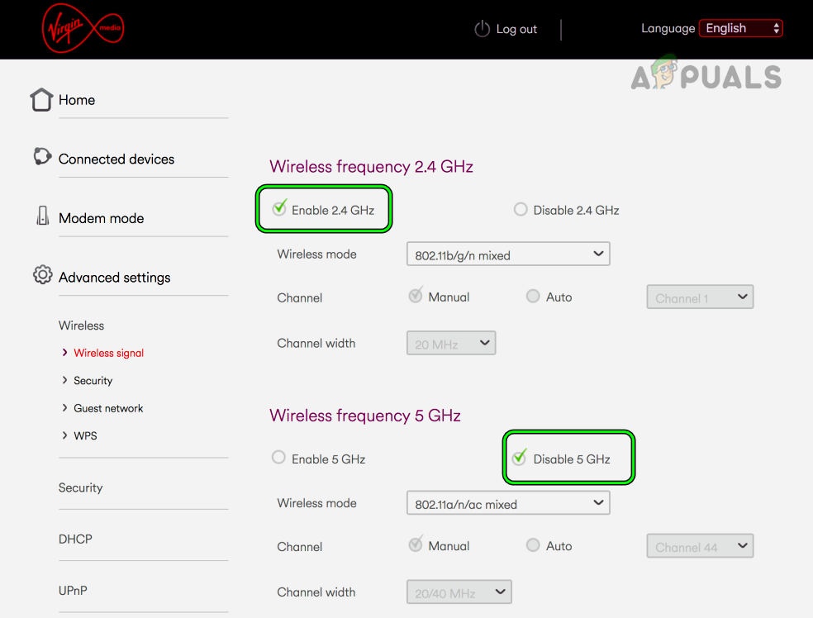The height and width of the screenshot is (618, 813).
Task: Choose Auto channel for 2.4 GHz
Action: (533, 296)
